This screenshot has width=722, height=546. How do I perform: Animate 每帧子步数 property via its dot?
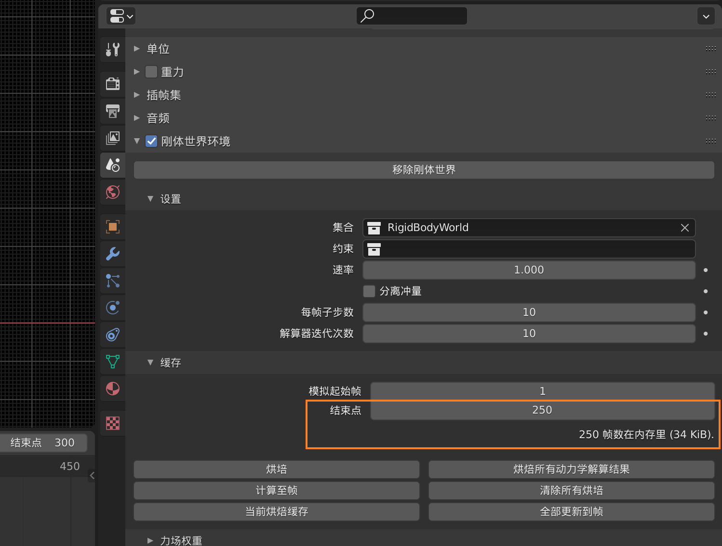pyautogui.click(x=706, y=312)
